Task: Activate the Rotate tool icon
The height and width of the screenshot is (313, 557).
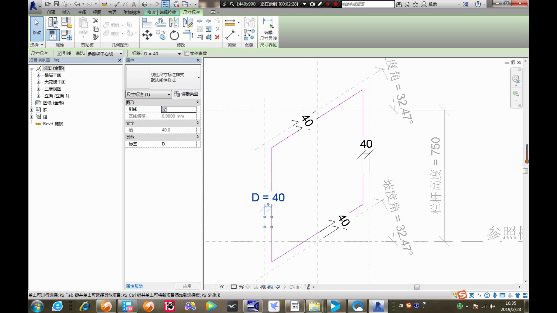Action: click(x=174, y=35)
